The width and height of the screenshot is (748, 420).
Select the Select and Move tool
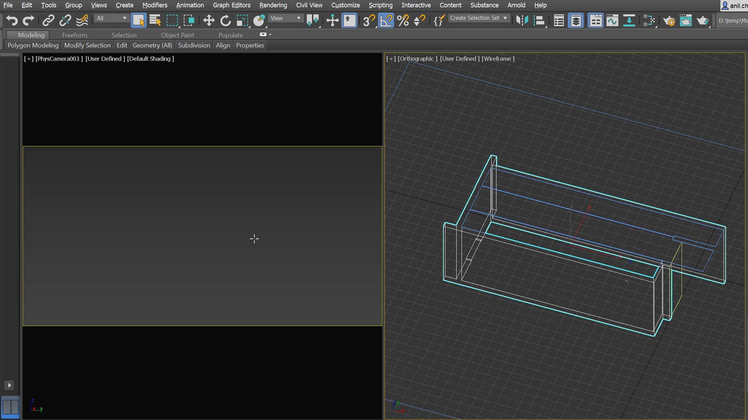tap(209, 20)
